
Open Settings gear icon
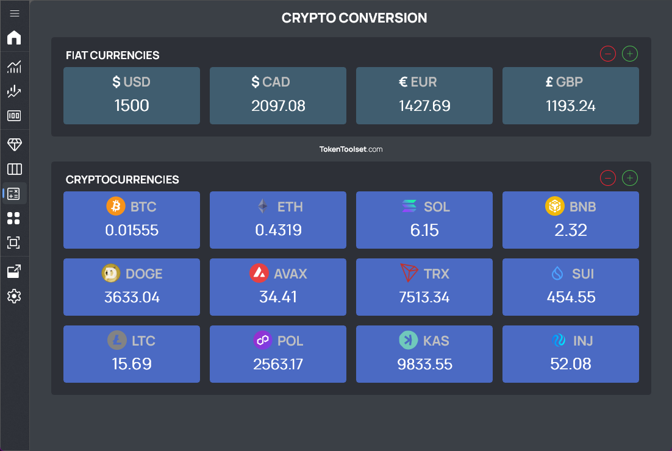[x=14, y=296]
